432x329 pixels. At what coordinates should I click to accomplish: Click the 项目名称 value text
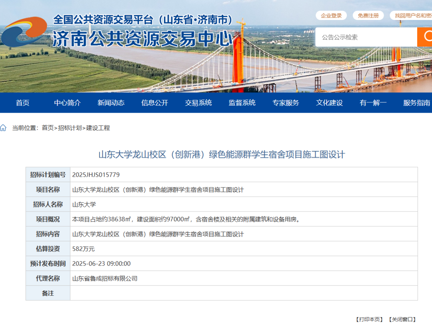click(158, 189)
